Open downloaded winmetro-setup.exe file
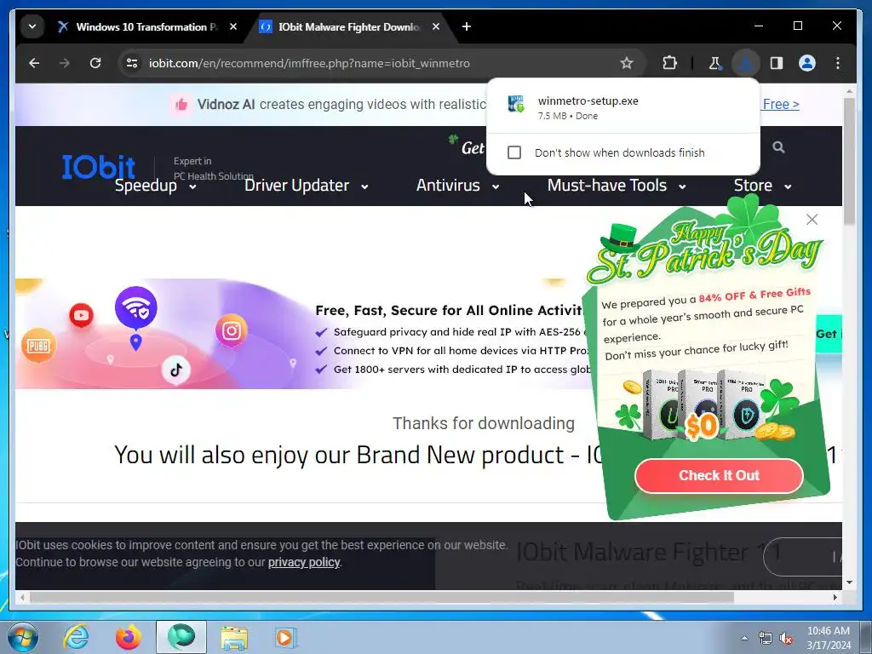The height and width of the screenshot is (654, 872). (622, 107)
